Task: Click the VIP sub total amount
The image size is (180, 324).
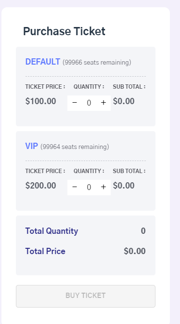Action: pyautogui.click(x=124, y=186)
